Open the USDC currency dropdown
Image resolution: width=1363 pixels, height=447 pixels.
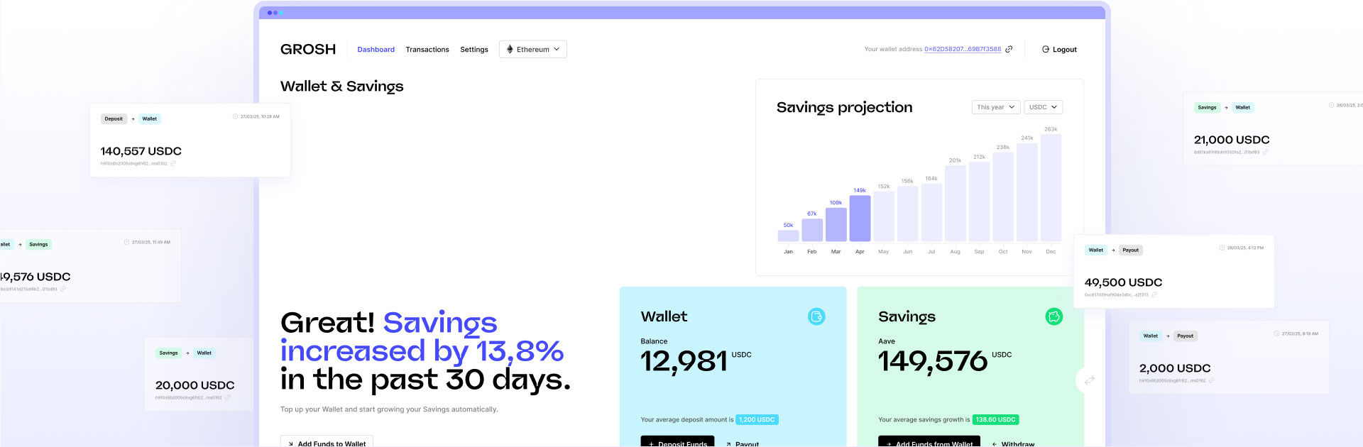pyautogui.click(x=1043, y=107)
